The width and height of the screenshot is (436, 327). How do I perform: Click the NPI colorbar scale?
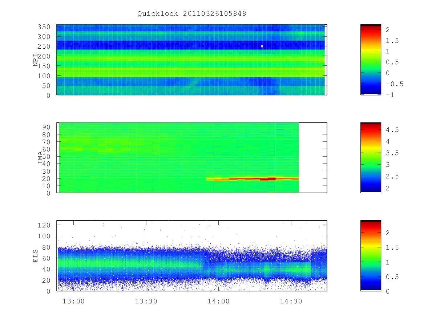click(371, 60)
